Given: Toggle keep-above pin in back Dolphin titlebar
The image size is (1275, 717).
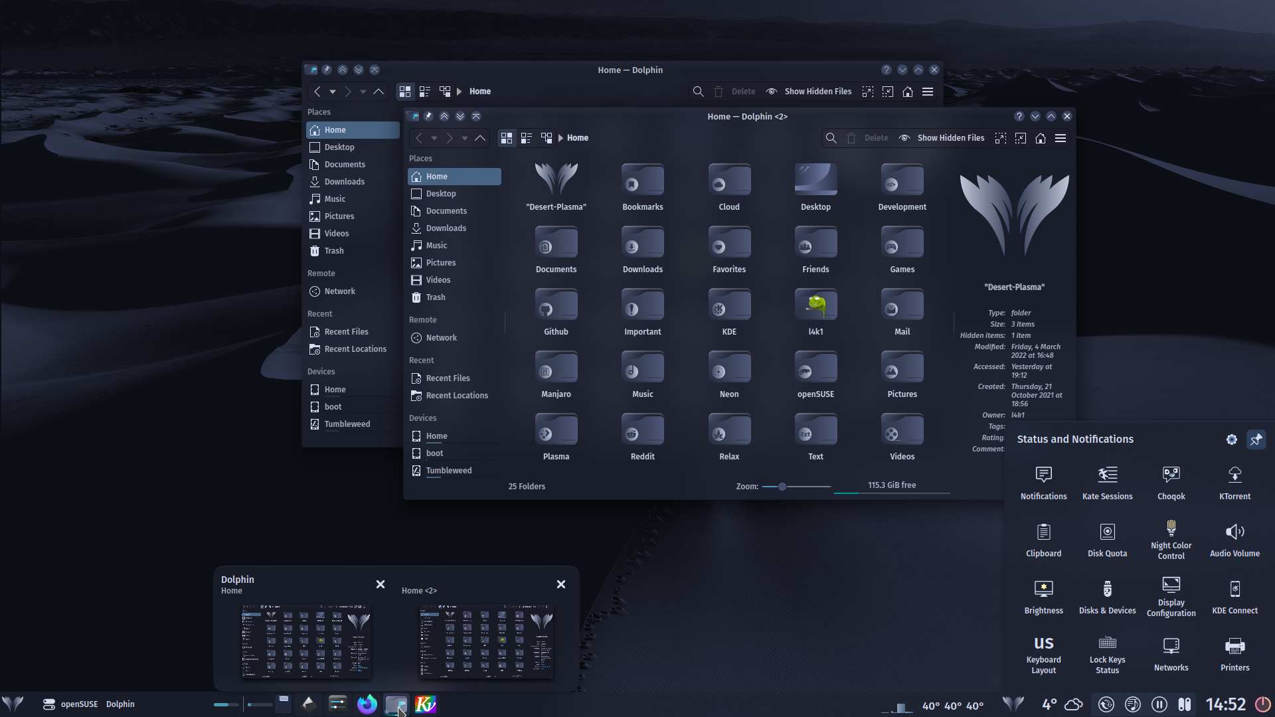Looking at the screenshot, I should [x=327, y=70].
